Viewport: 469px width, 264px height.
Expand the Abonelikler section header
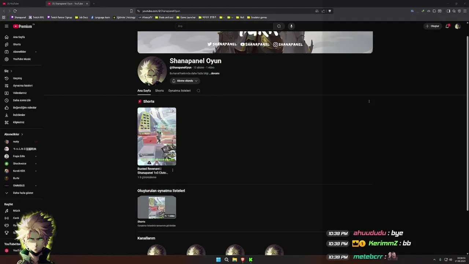tap(14, 134)
